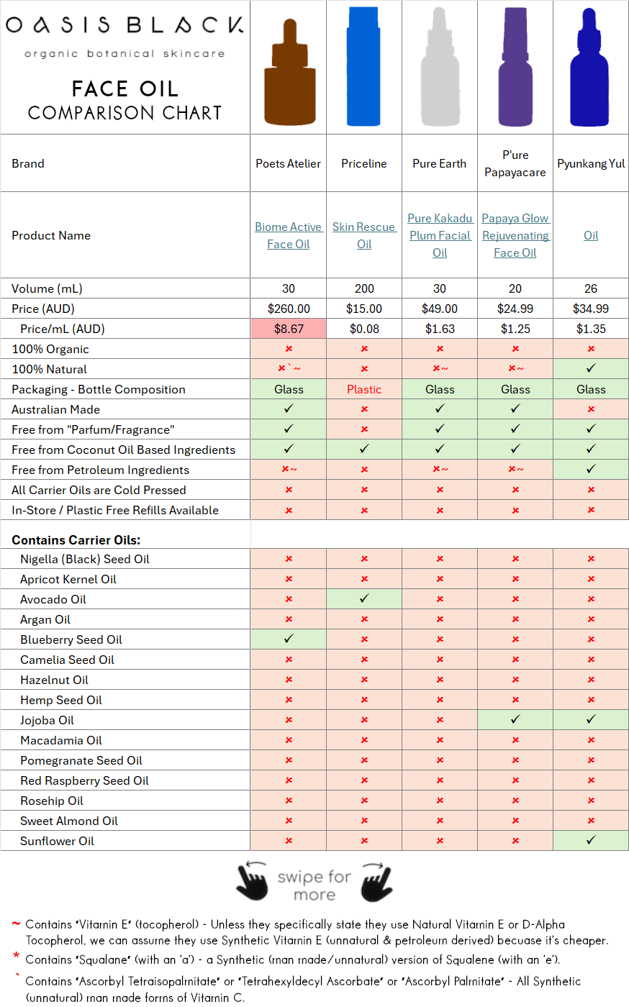Screen dimensions: 629x1007
Task: Click the Pyunkang Yul brand cell
Action: pos(591,163)
